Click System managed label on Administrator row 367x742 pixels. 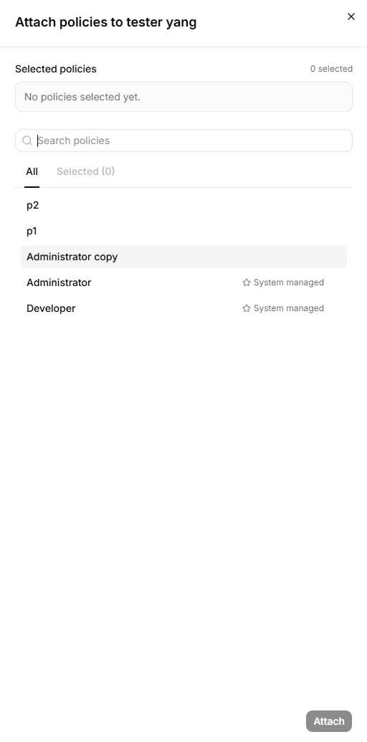288,282
